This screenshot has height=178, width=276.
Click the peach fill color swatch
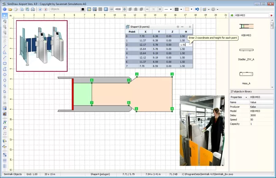point(187,9)
